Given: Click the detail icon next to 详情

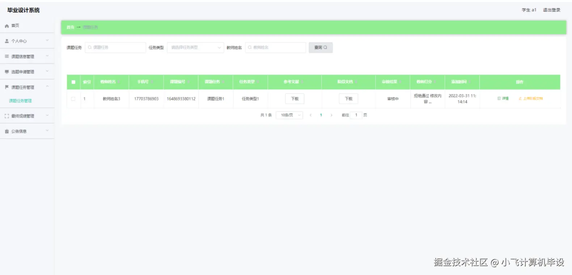Looking at the screenshot, I should (x=499, y=98).
